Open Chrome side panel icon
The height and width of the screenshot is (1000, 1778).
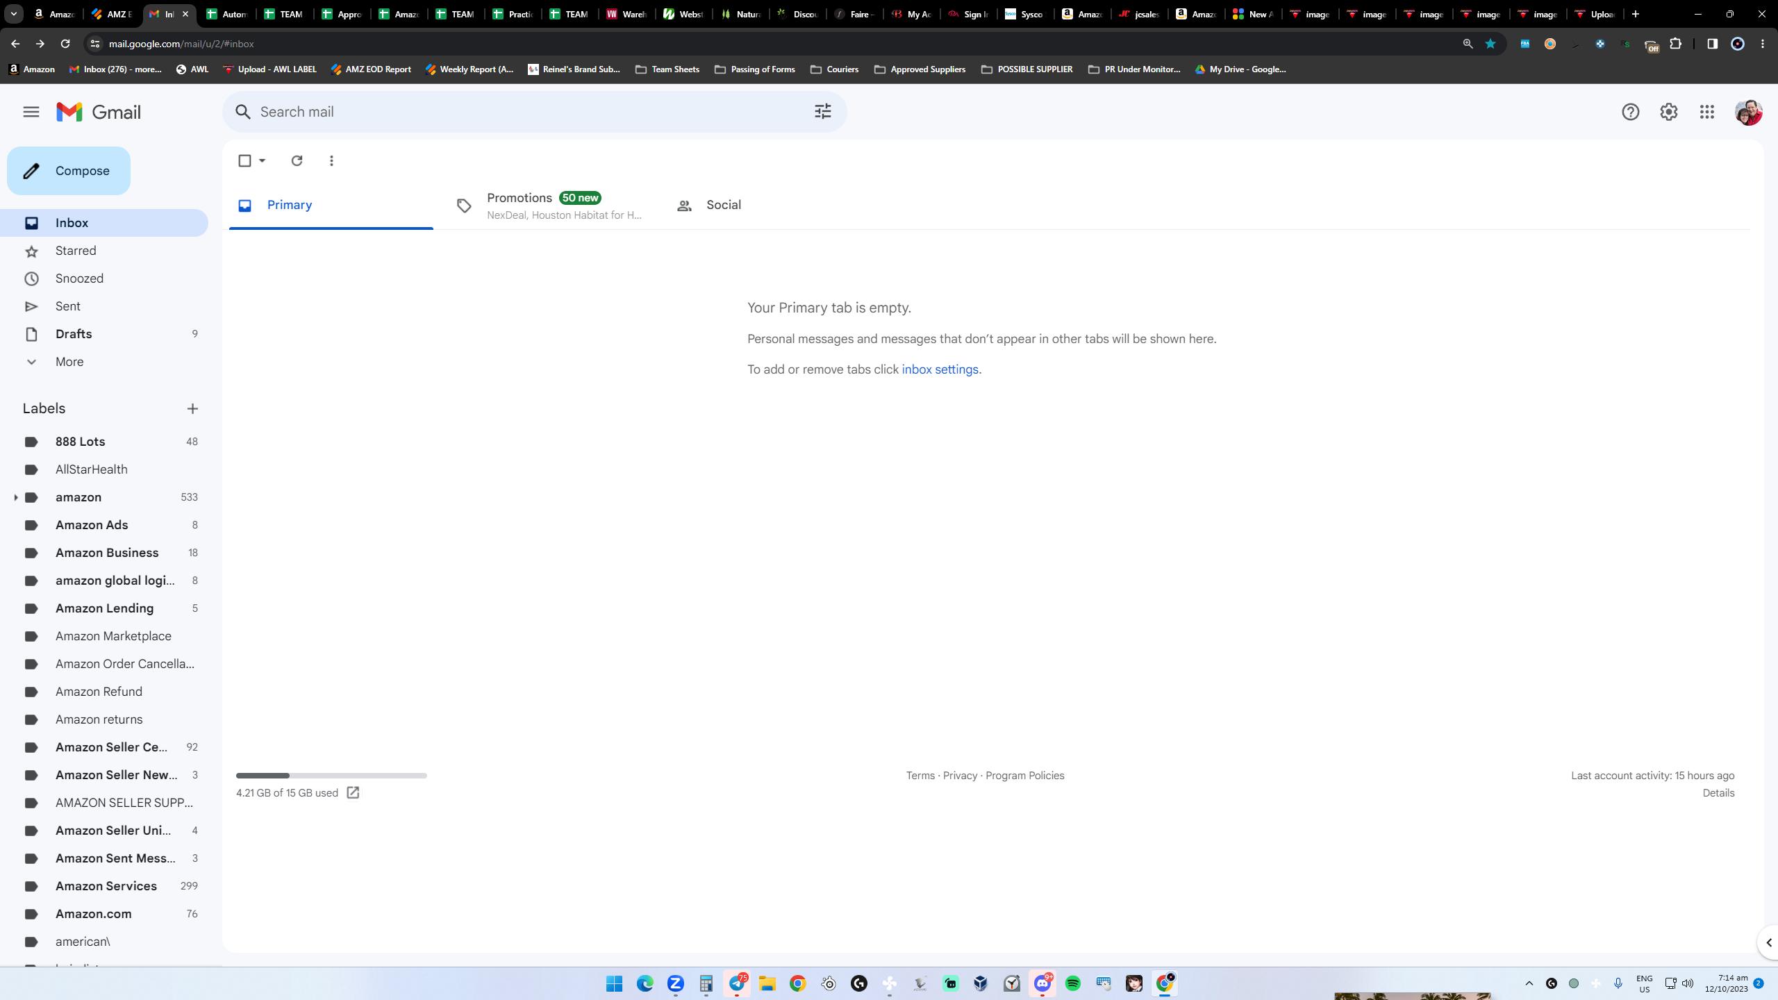pos(1712,44)
